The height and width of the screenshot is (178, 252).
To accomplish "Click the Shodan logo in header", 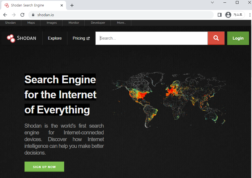I will tap(22, 38).
